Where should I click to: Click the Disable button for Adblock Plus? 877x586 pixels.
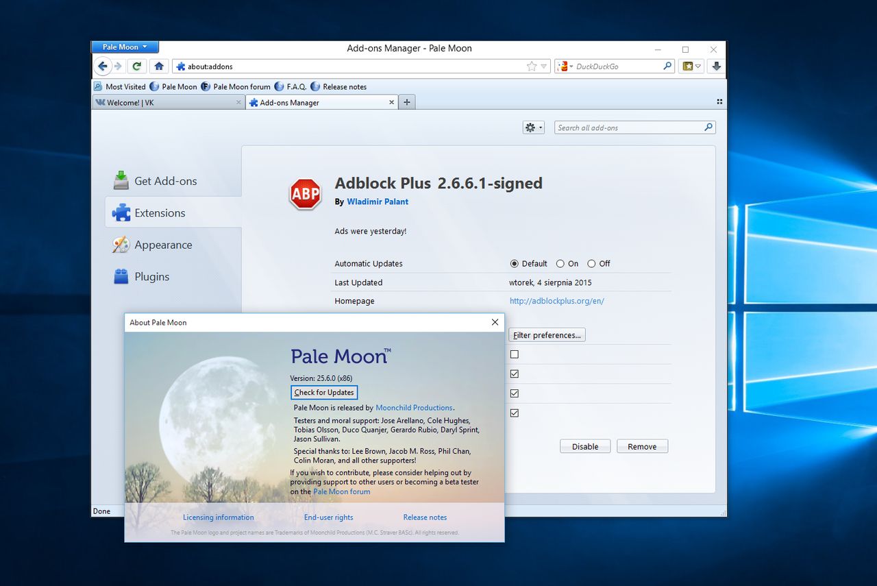pos(585,446)
